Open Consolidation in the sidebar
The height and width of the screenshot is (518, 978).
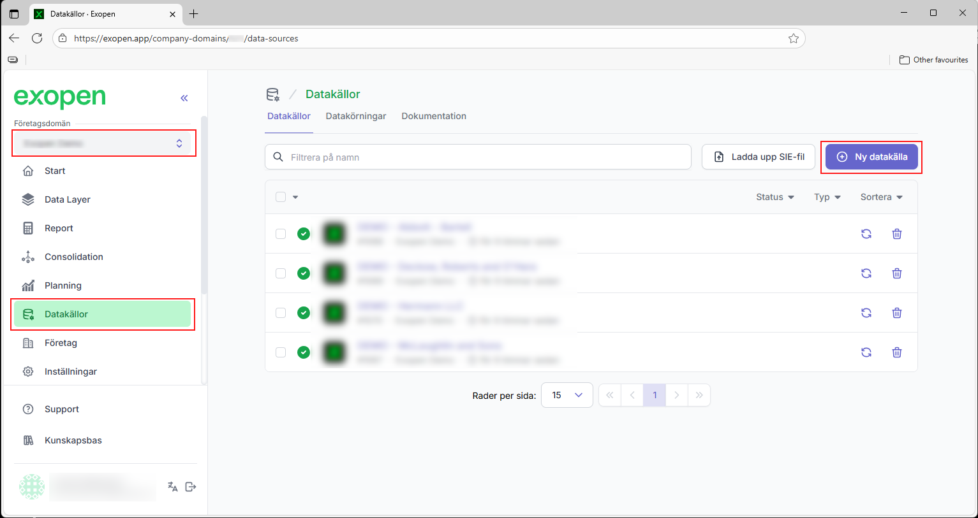tap(73, 257)
